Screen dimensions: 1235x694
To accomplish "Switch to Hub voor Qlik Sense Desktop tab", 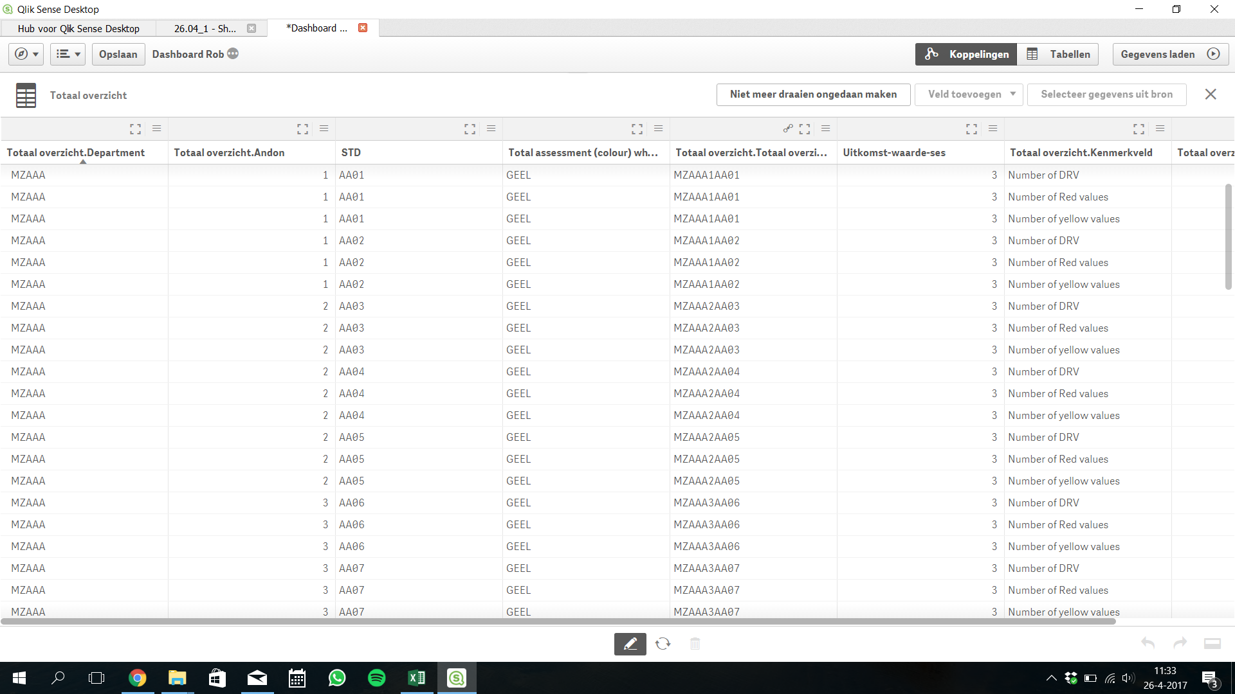I will pyautogui.click(x=78, y=28).
